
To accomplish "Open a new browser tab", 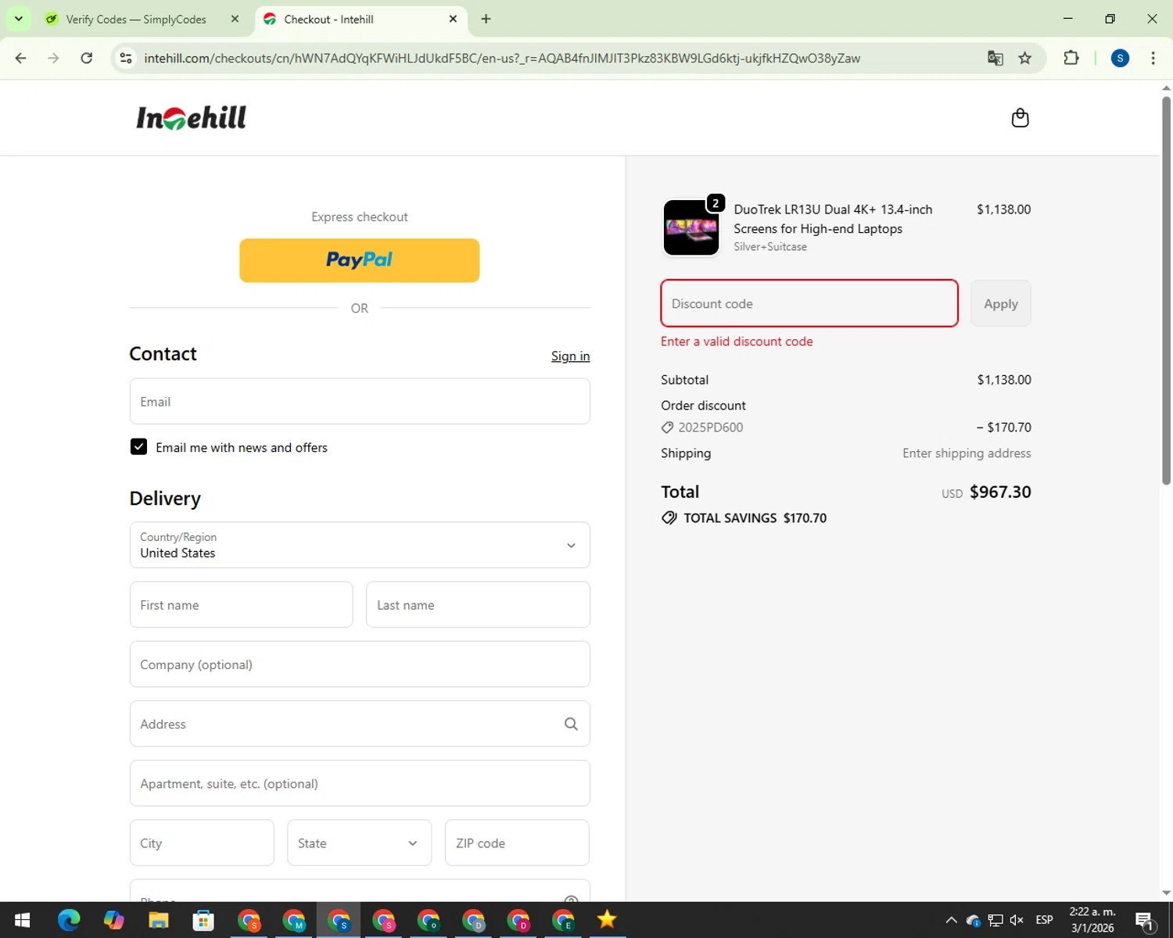I will (486, 19).
